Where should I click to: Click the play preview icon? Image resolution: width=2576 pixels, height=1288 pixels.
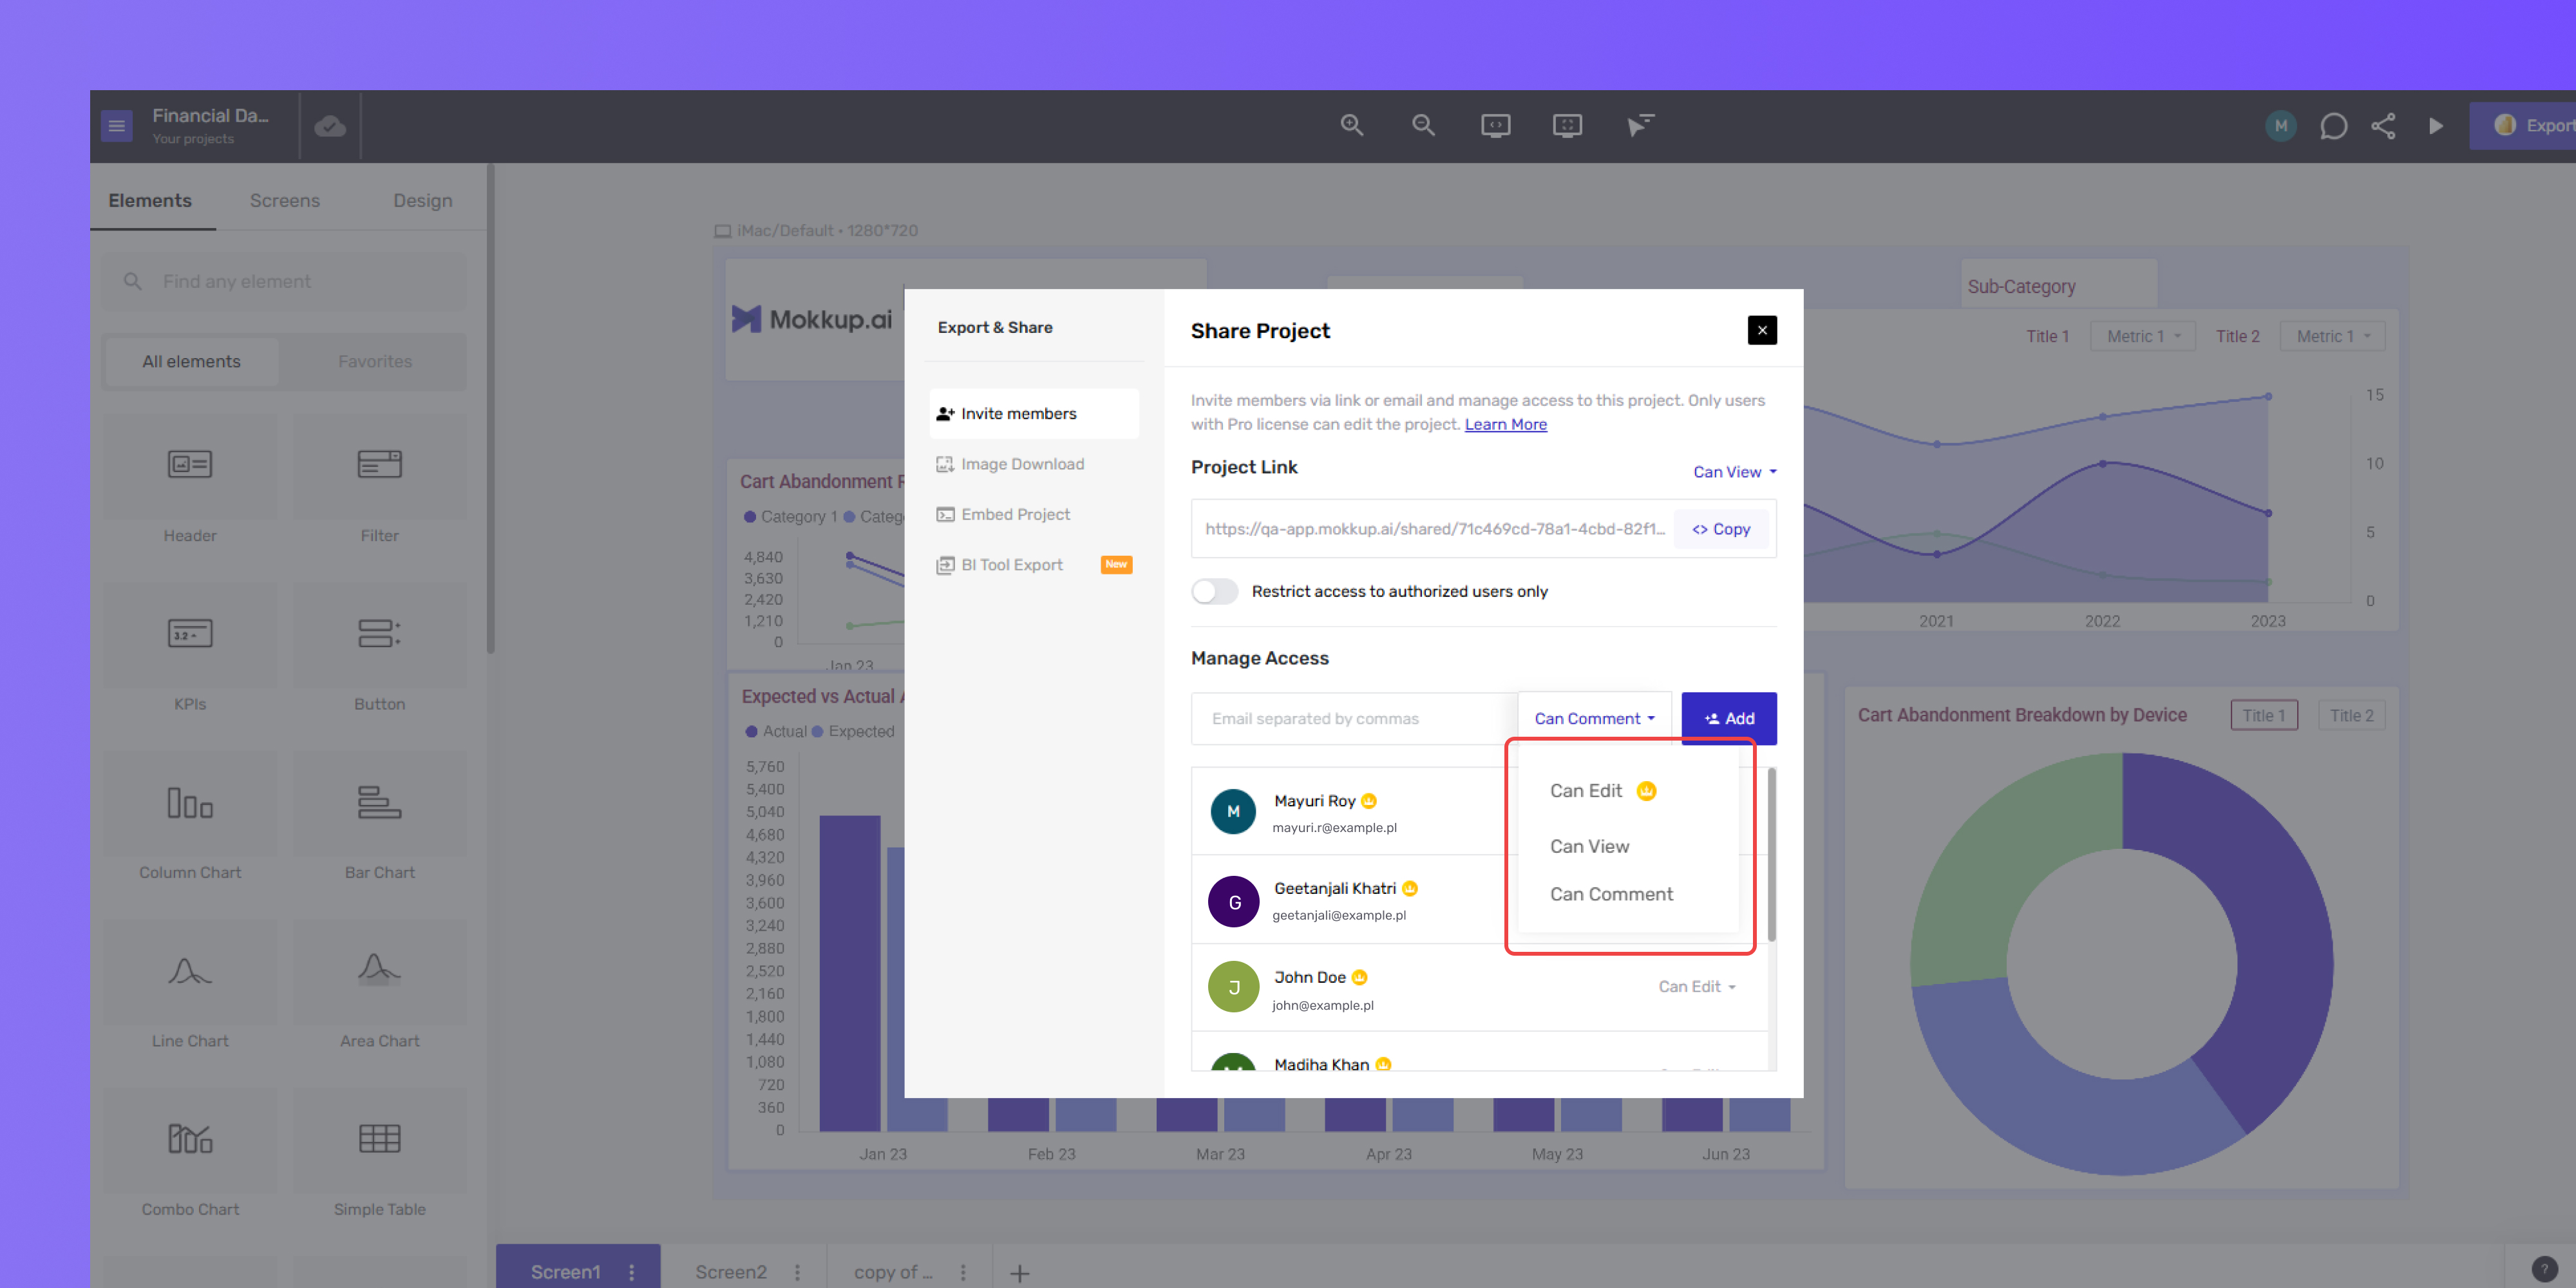(x=2436, y=126)
